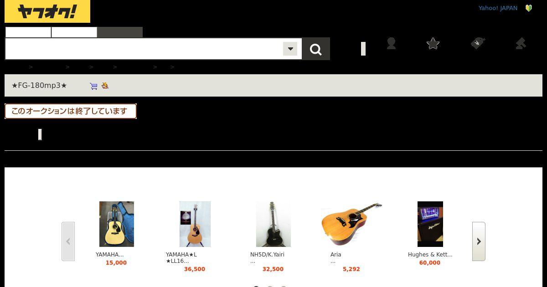This screenshot has height=287, width=547.
Task: Go back with the carousel left arrow
Action: point(68,241)
